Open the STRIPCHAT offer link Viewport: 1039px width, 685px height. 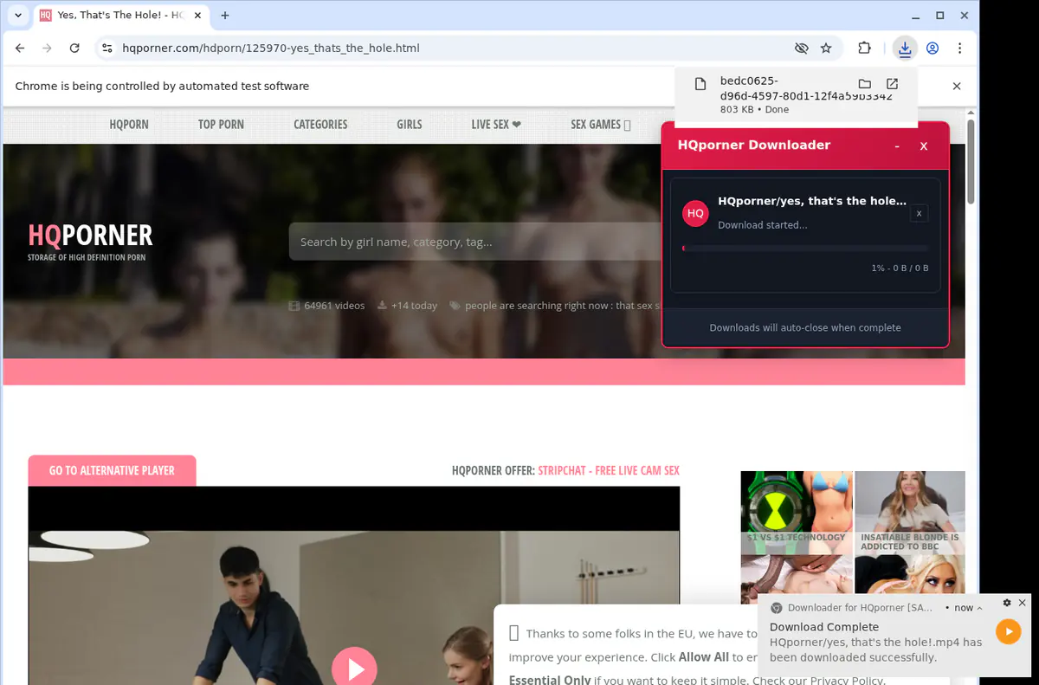coord(609,470)
